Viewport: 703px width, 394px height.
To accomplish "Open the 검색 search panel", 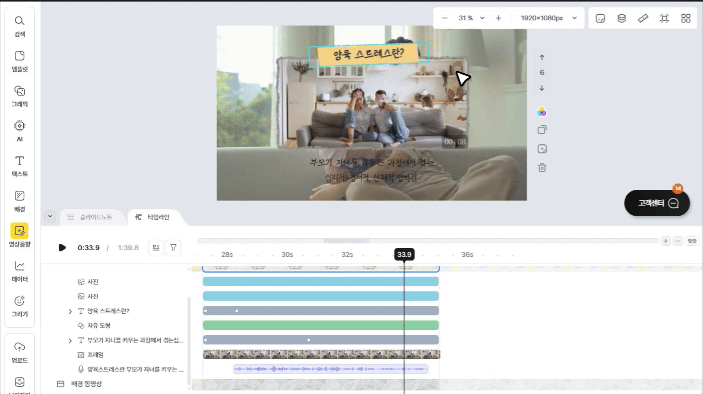I will (x=20, y=26).
